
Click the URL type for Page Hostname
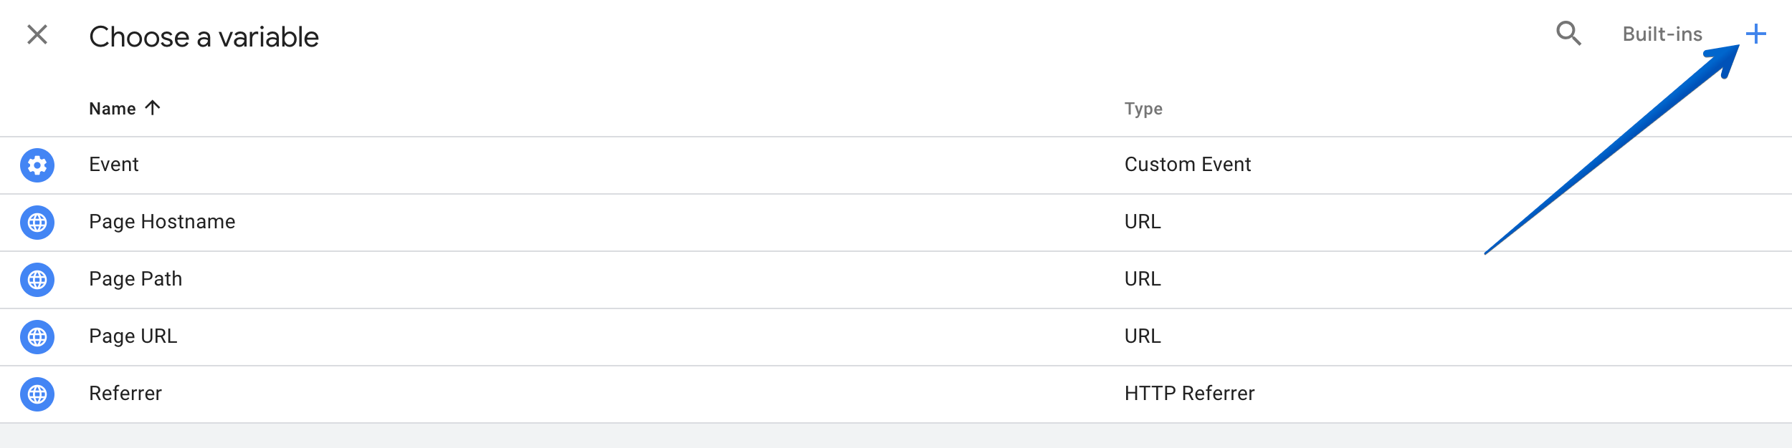coord(1143,222)
